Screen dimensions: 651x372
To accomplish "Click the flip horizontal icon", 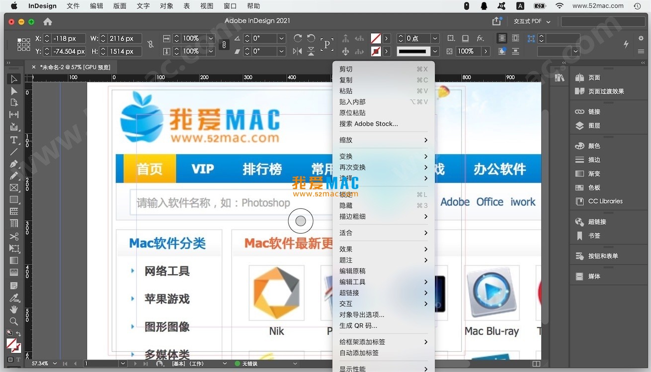I will coord(298,51).
